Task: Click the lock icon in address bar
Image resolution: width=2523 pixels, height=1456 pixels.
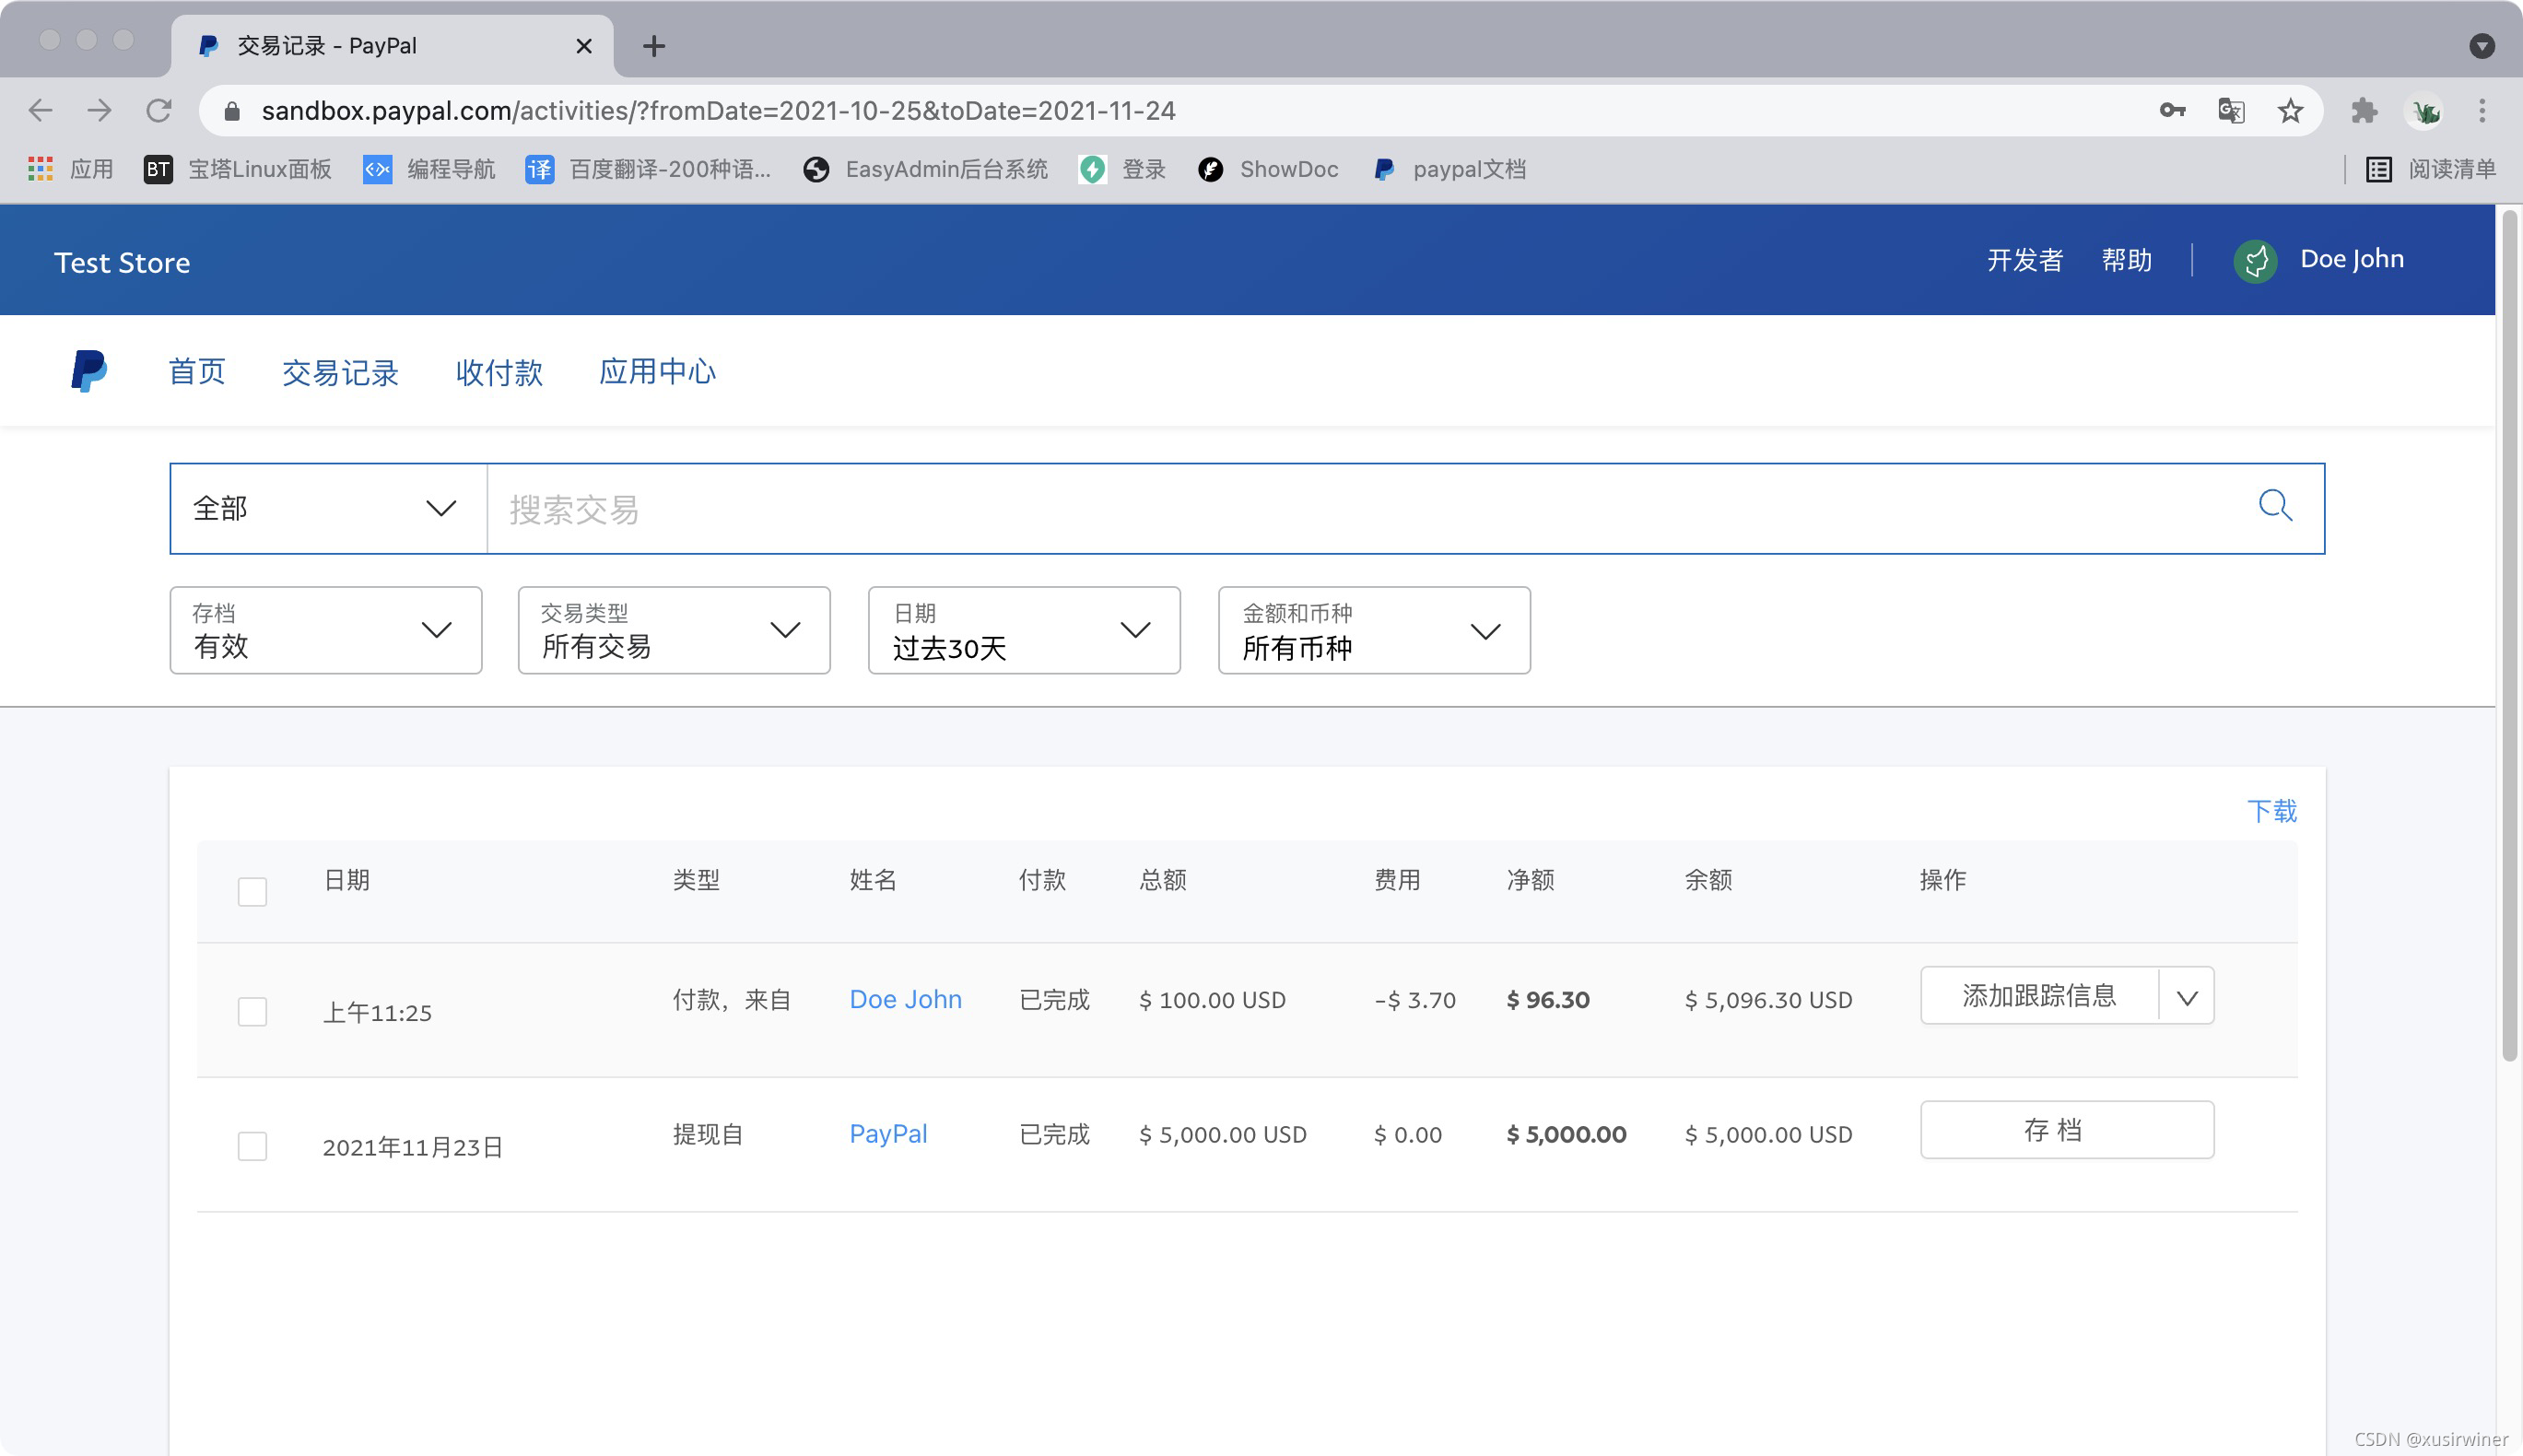Action: pyautogui.click(x=232, y=111)
